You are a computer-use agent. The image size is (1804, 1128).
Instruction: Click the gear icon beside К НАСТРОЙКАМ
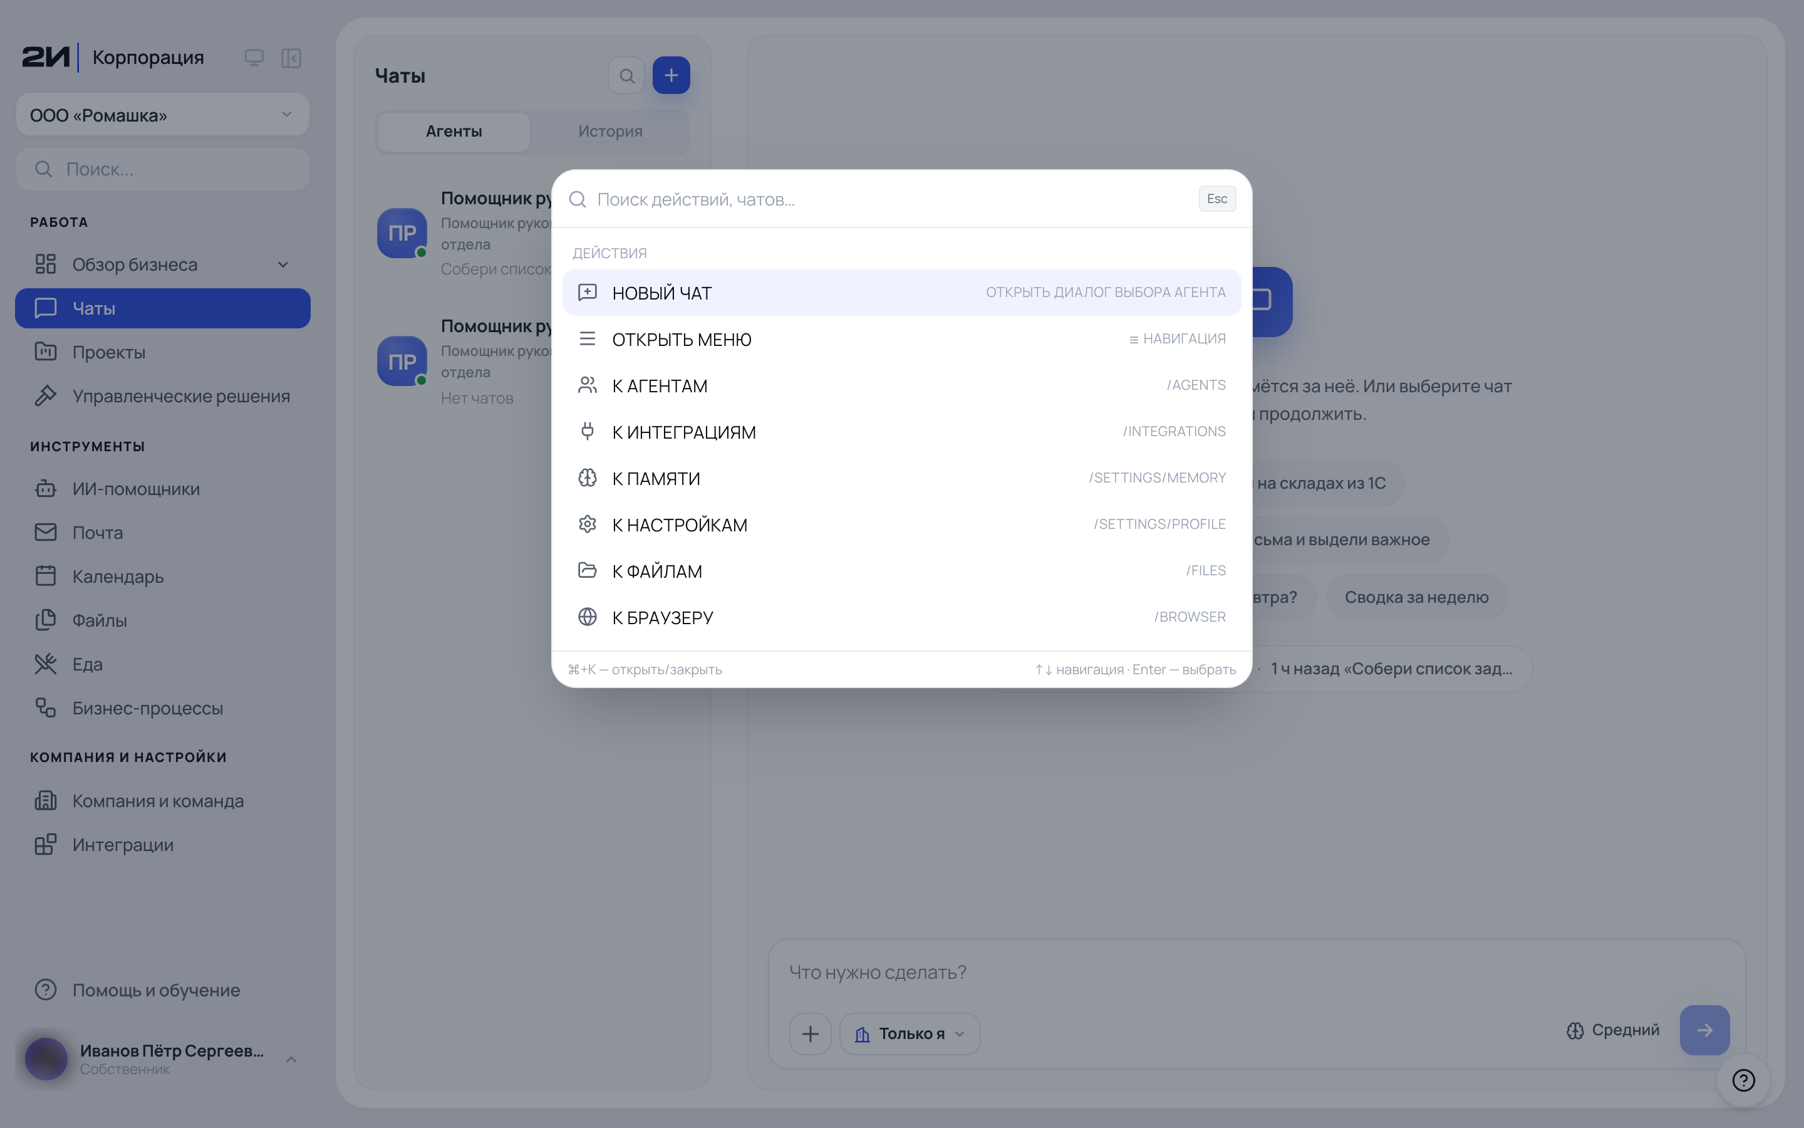tap(588, 524)
